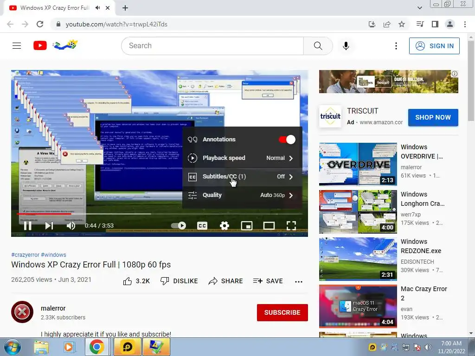Toggle closed captions CC button in player bar
The height and width of the screenshot is (356, 475).
coord(202,226)
